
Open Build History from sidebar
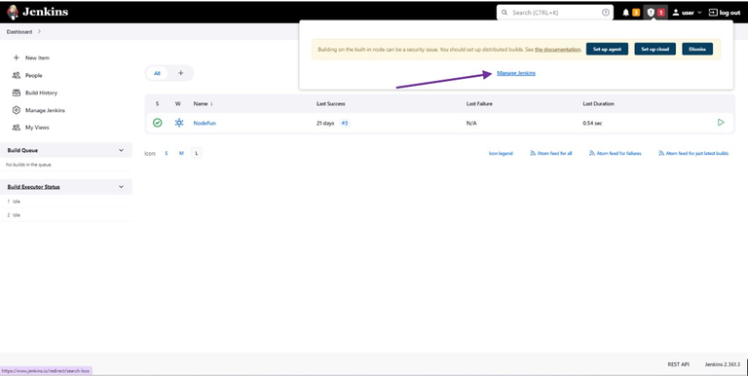[41, 93]
